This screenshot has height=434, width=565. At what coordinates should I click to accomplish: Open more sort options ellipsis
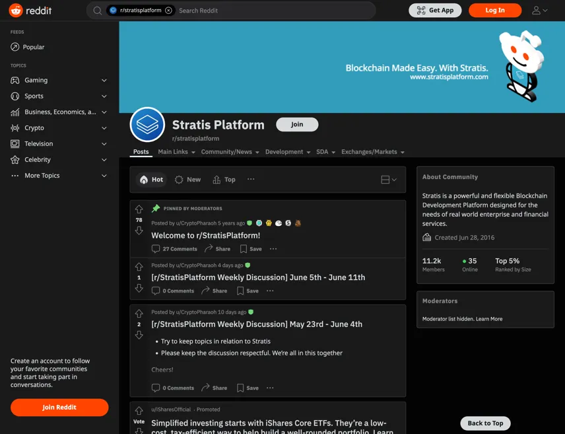251,179
